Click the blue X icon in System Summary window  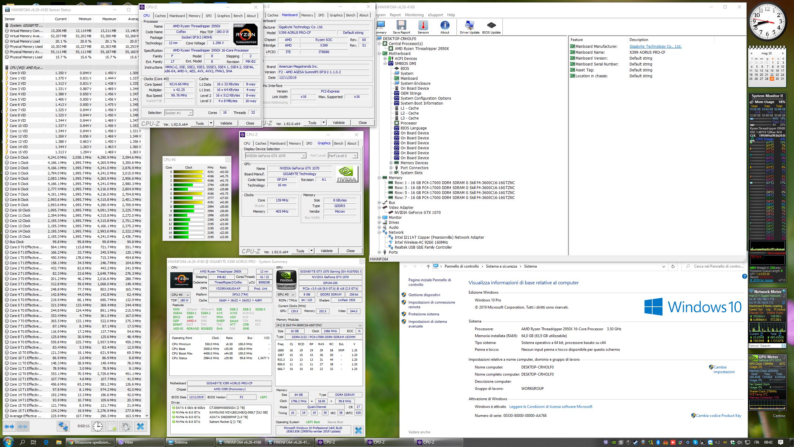pyautogui.click(x=358, y=430)
